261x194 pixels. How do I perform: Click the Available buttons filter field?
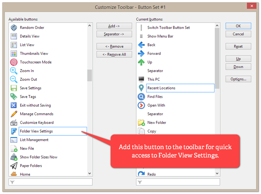click(x=51, y=182)
